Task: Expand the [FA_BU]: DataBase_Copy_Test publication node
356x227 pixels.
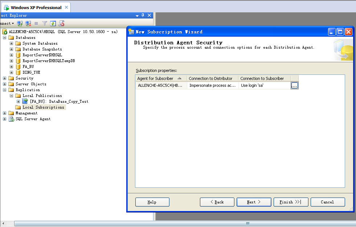Action: pyautogui.click(x=19, y=101)
